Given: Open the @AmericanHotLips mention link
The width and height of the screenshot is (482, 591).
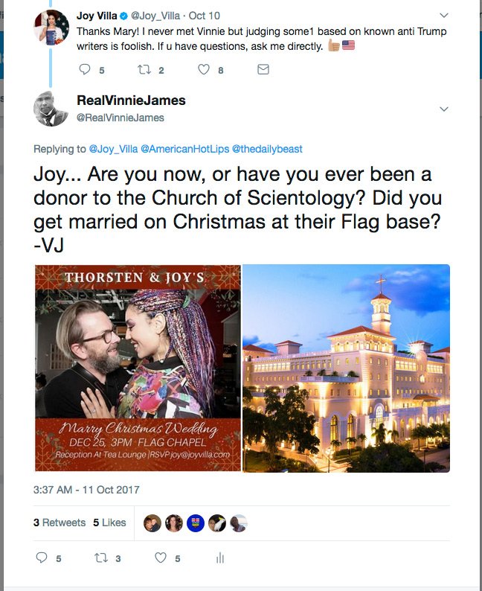Looking at the screenshot, I should [x=185, y=149].
